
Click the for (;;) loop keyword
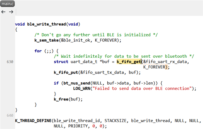(38, 51)
